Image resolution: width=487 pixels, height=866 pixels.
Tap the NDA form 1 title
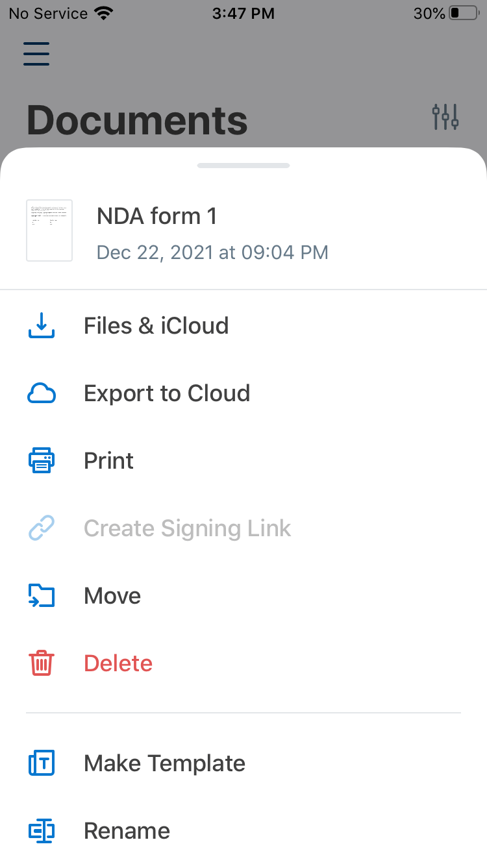(156, 216)
